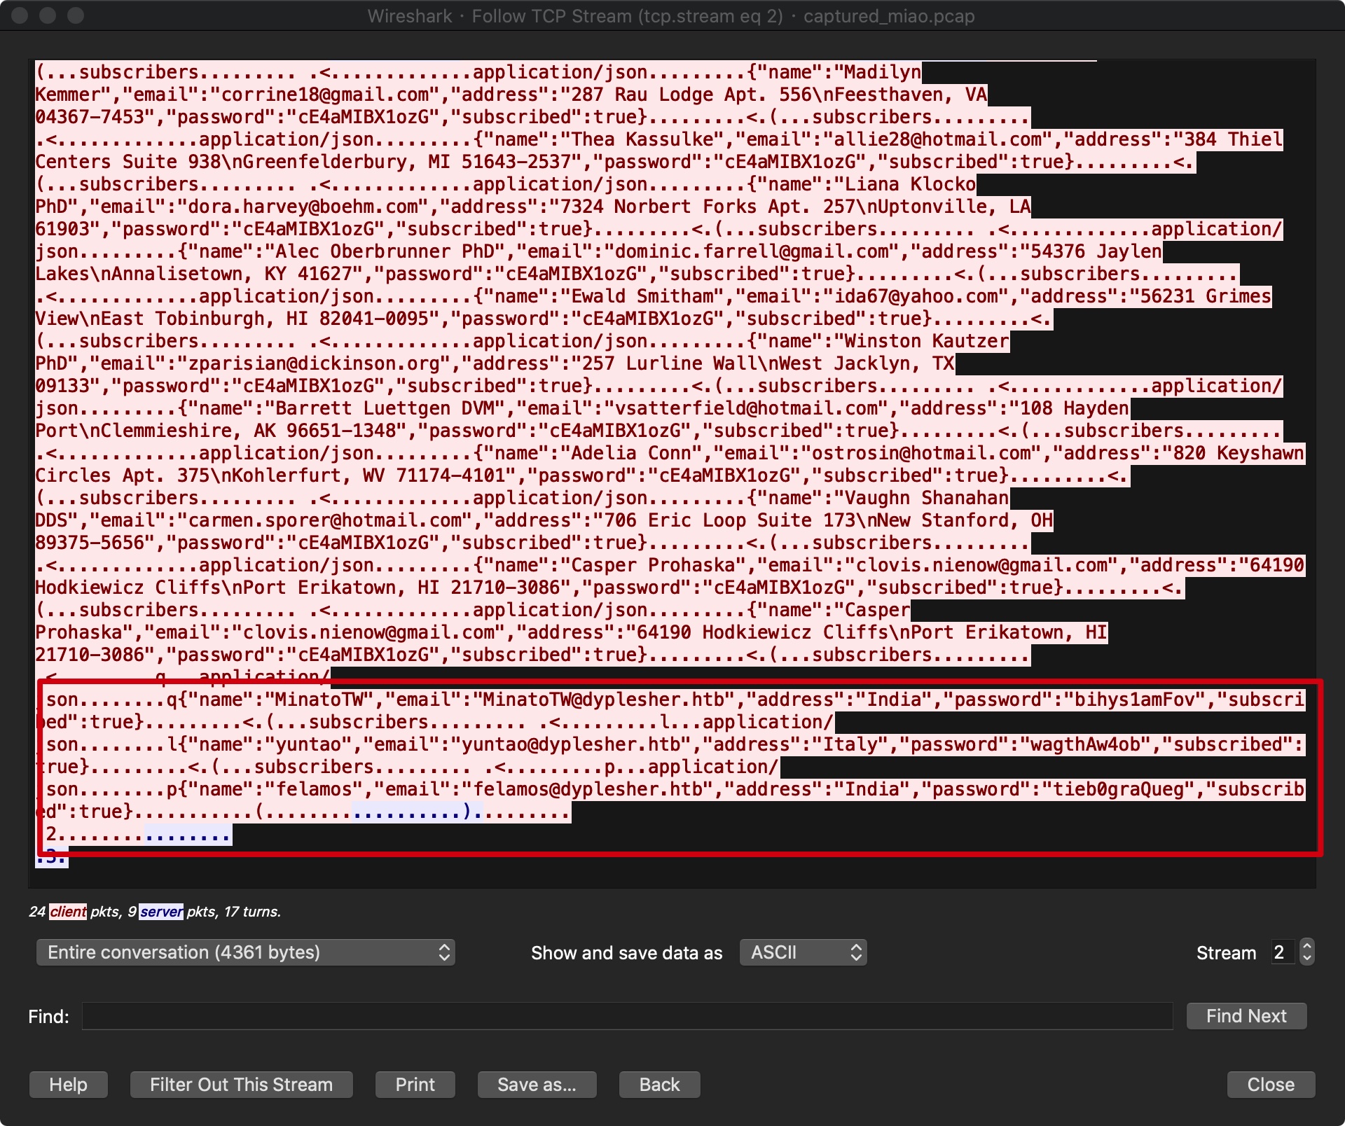
Task: Open the ASCII format dropdown
Action: tap(803, 952)
